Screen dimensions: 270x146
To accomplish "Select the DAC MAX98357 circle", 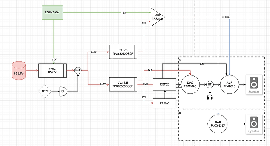I will [218, 124].
